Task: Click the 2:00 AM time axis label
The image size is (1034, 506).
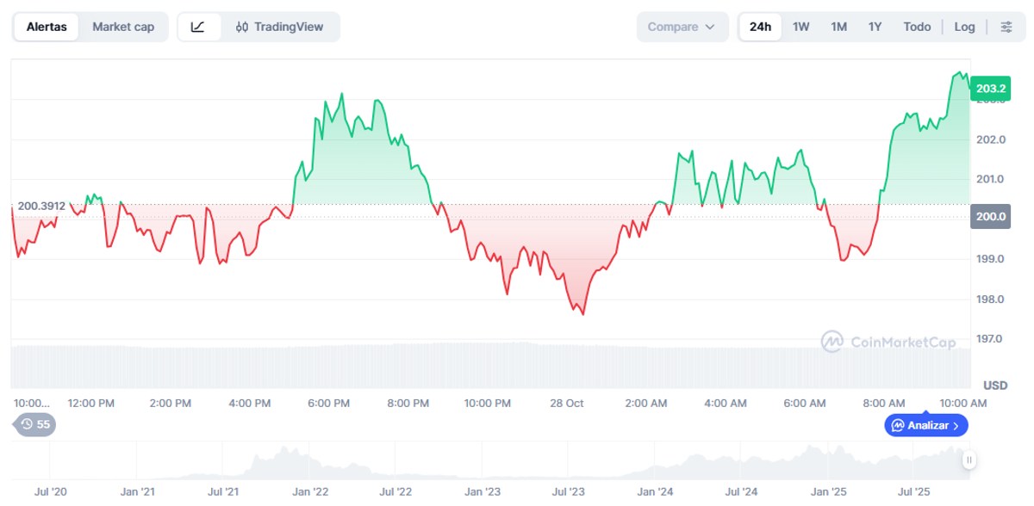Action: pyautogui.click(x=646, y=403)
